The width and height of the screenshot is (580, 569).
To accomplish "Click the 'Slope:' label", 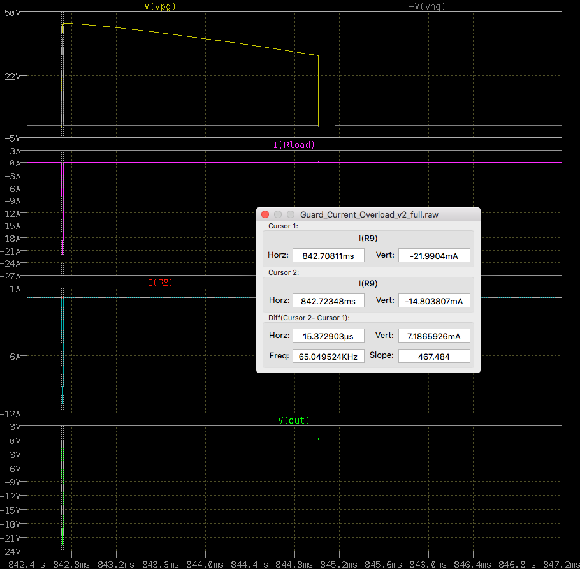I will [x=381, y=355].
